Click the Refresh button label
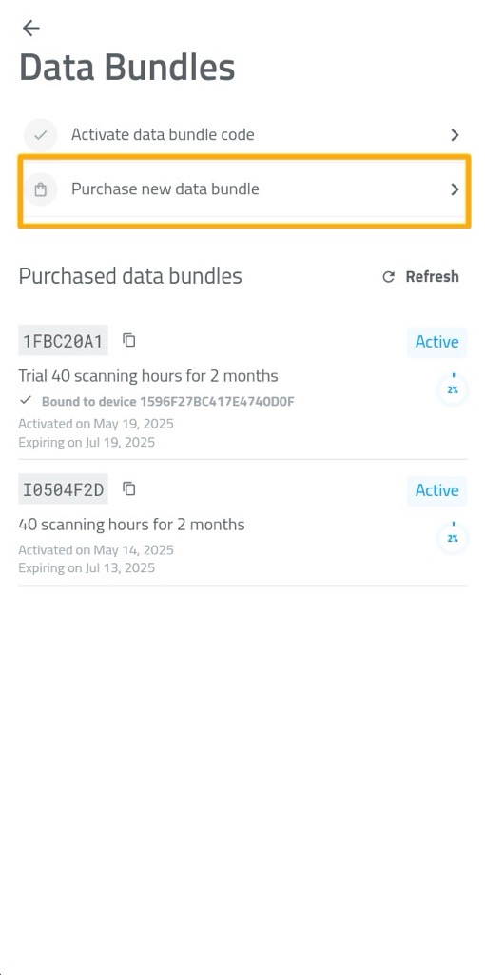This screenshot has width=485, height=975. point(432,277)
